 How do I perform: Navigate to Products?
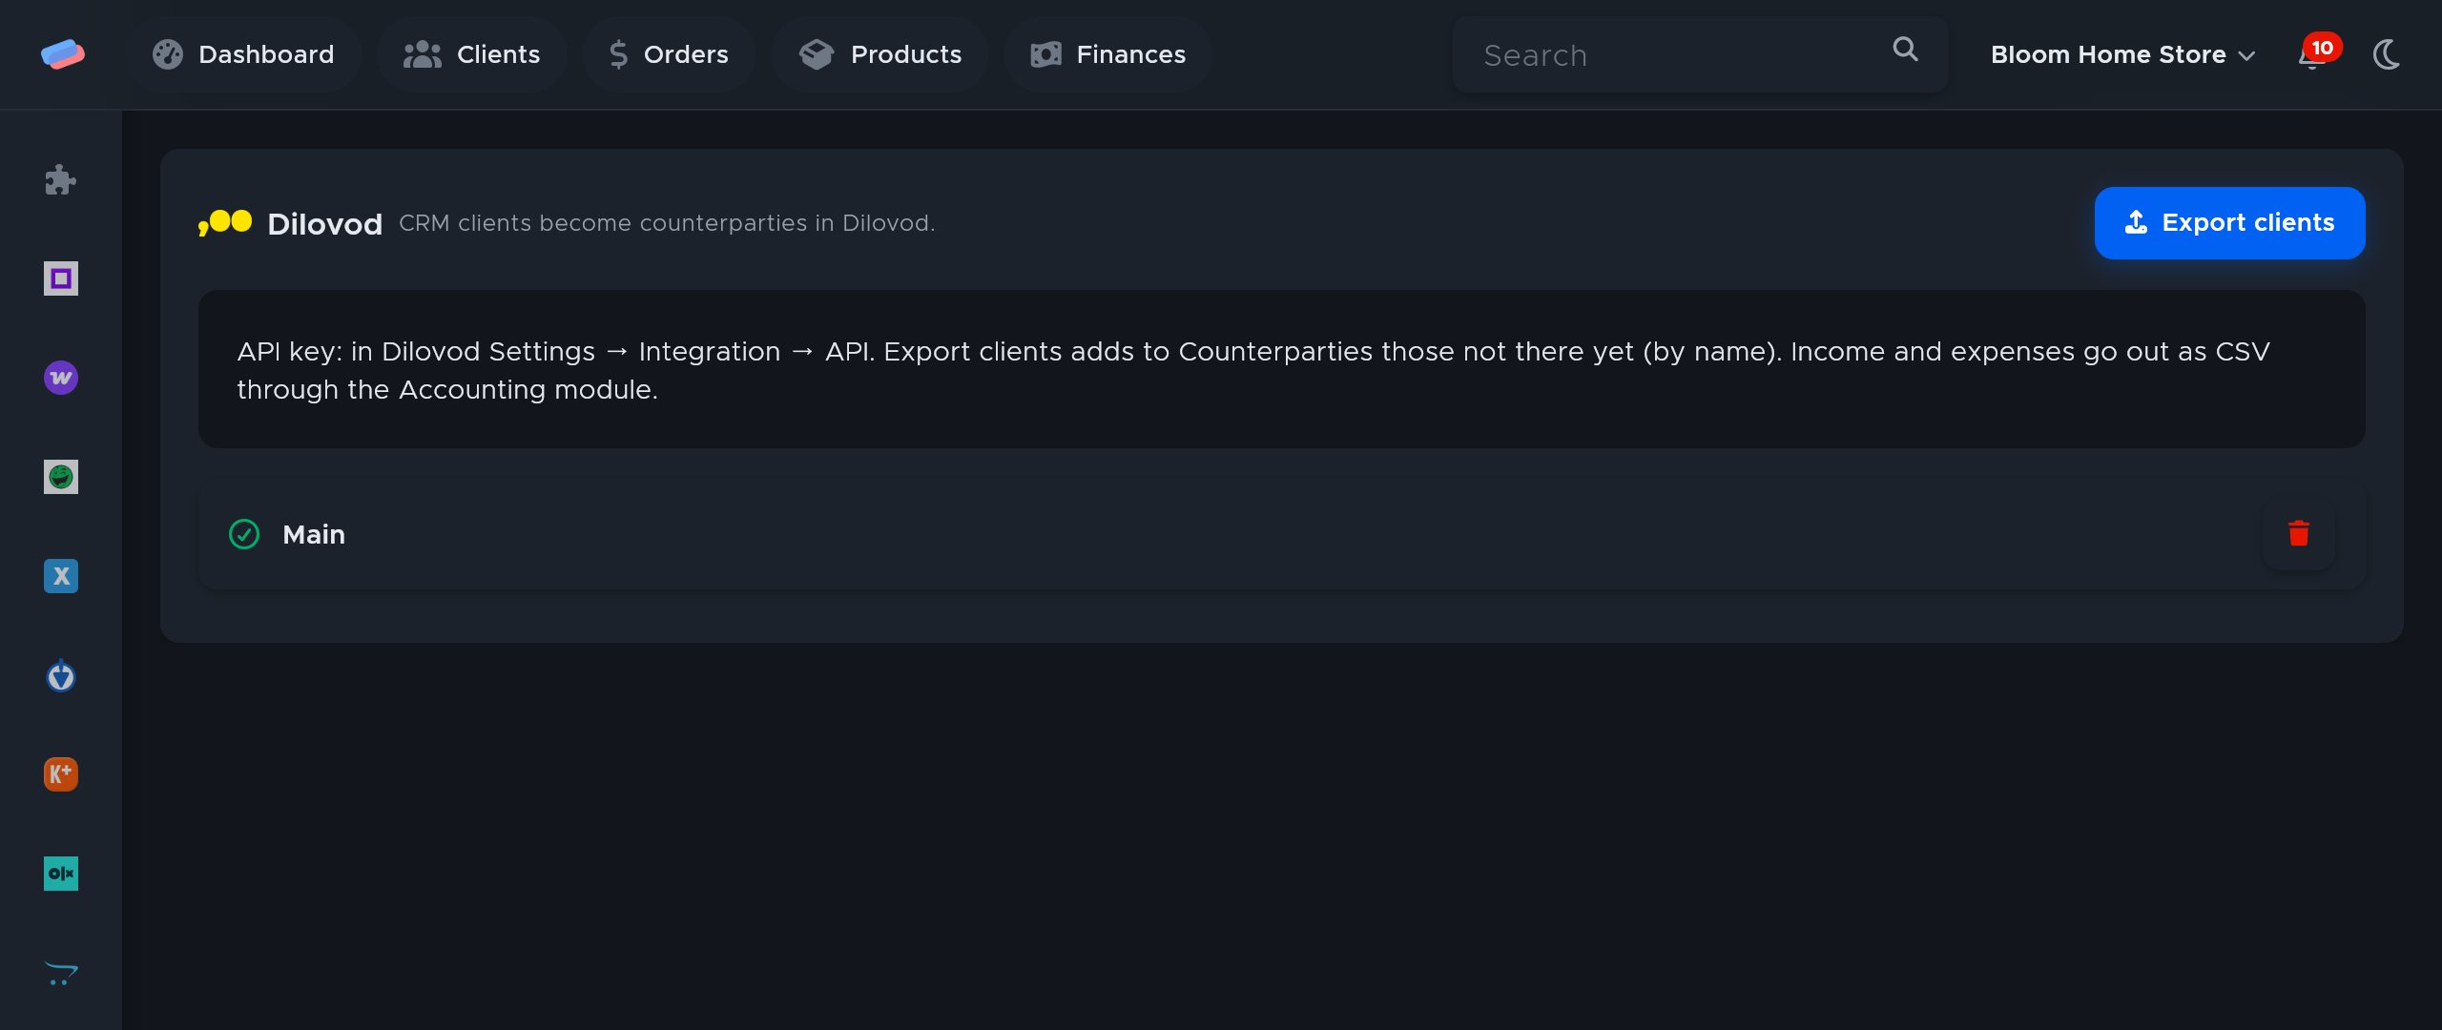(x=880, y=54)
